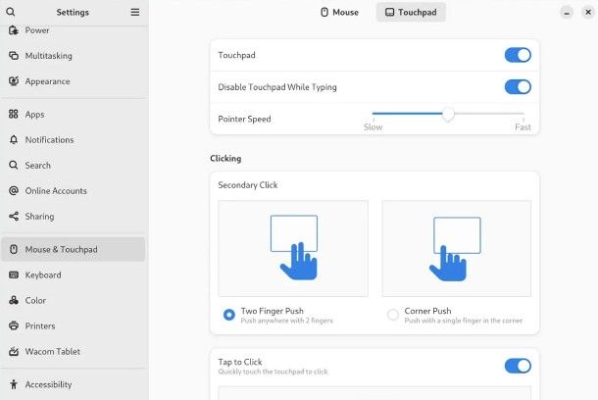The image size is (598, 400).
Task: Open Notifications settings
Action: coord(74,139)
